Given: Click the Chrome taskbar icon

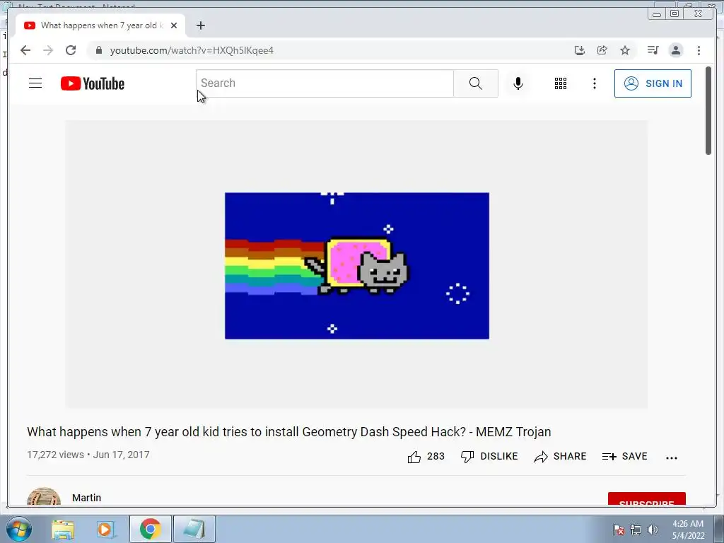Looking at the screenshot, I should click(x=150, y=529).
